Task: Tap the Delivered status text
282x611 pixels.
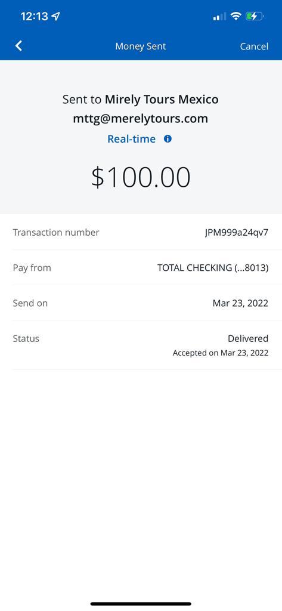Action: pyautogui.click(x=248, y=338)
